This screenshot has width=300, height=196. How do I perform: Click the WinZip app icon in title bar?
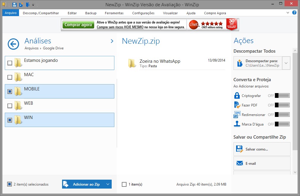click(x=4, y=4)
